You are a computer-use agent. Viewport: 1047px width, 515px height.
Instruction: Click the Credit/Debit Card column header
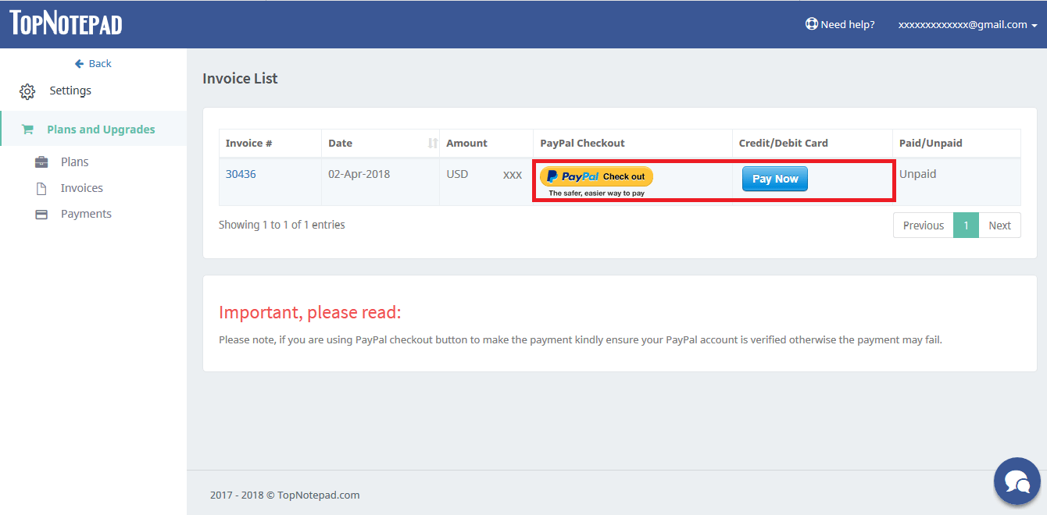coord(813,144)
